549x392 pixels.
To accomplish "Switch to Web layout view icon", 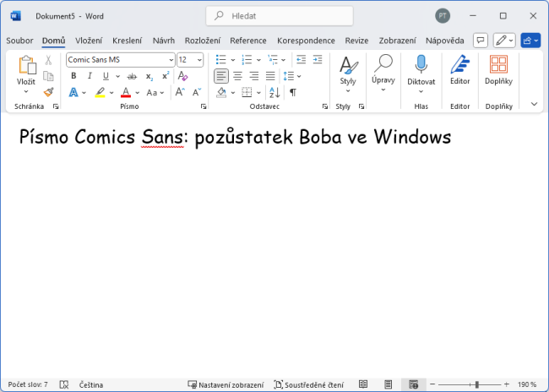I will 414,384.
